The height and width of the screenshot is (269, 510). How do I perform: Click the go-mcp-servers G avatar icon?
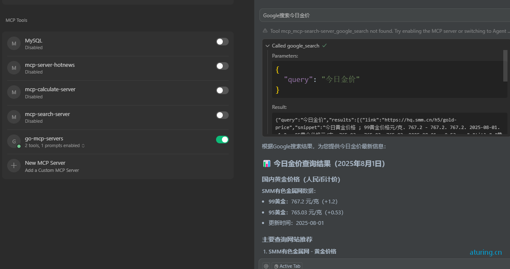point(14,141)
